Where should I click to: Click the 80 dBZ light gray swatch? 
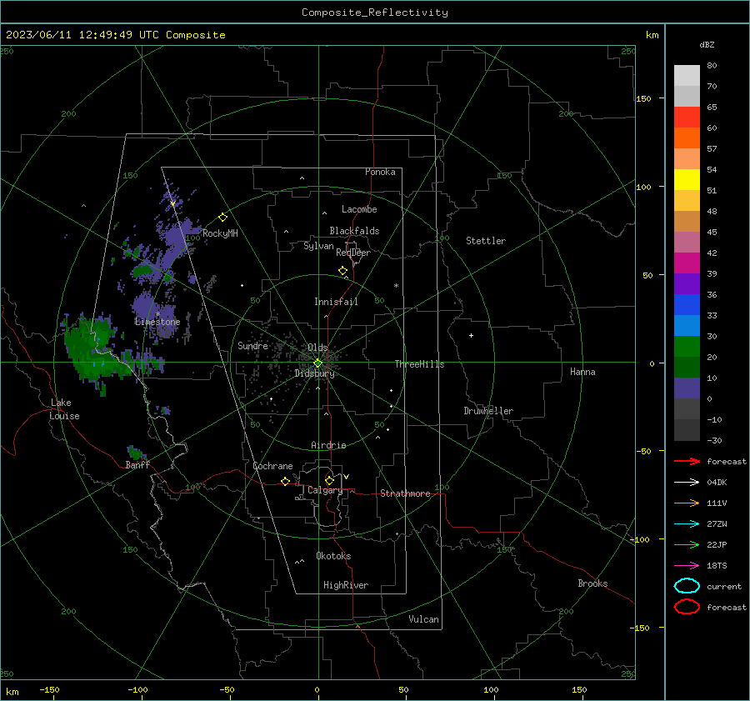coord(687,76)
